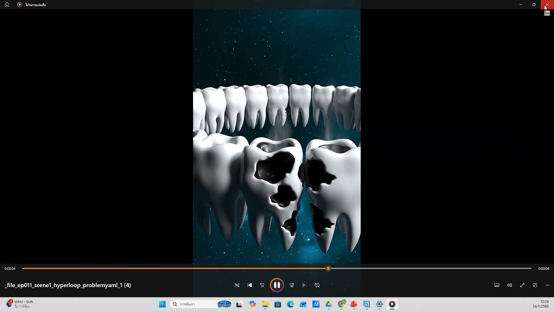
Task: Skip forward 30 seconds
Action: 292,285
